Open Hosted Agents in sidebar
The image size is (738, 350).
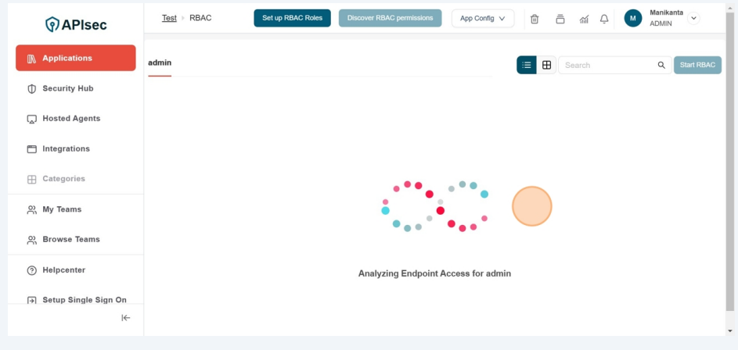(70, 119)
